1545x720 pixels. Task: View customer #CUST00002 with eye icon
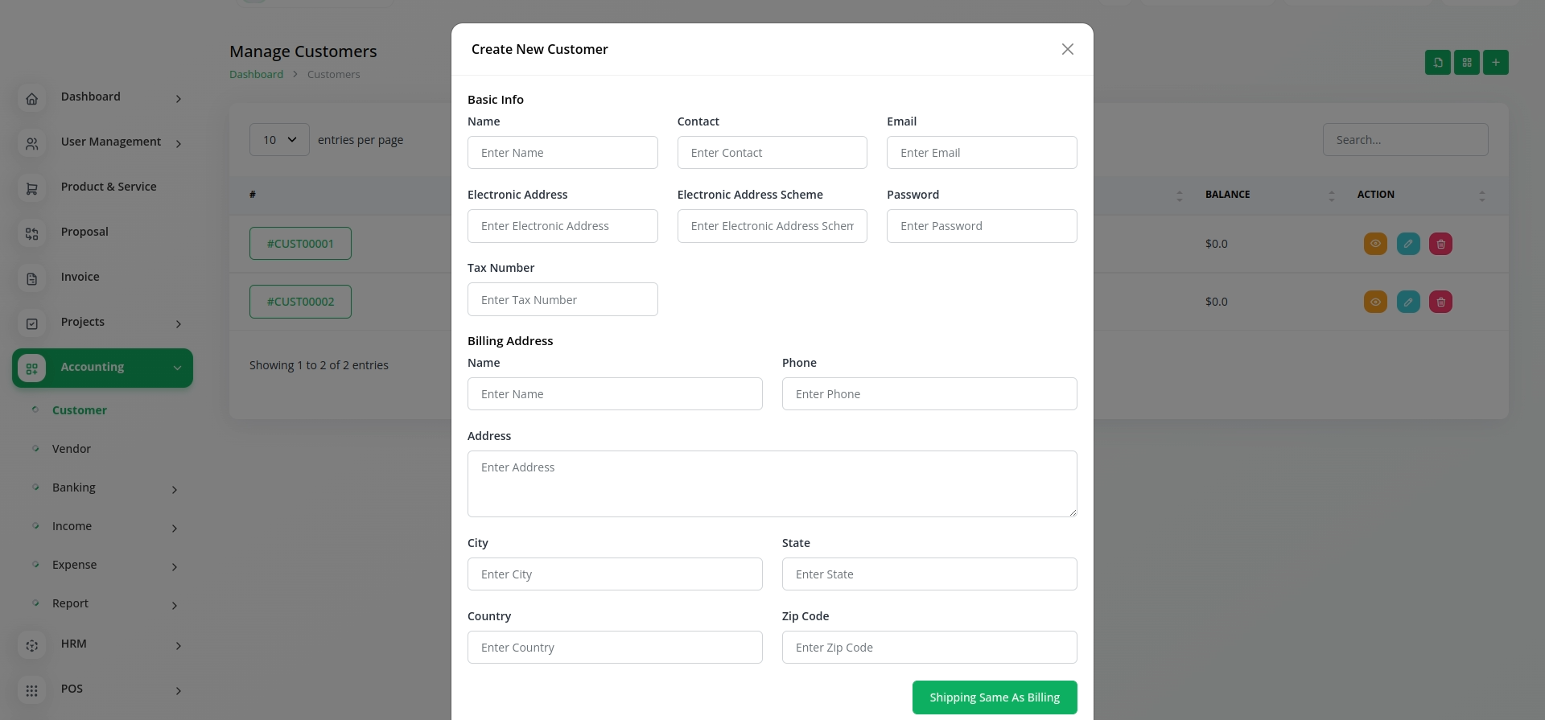pos(1375,302)
